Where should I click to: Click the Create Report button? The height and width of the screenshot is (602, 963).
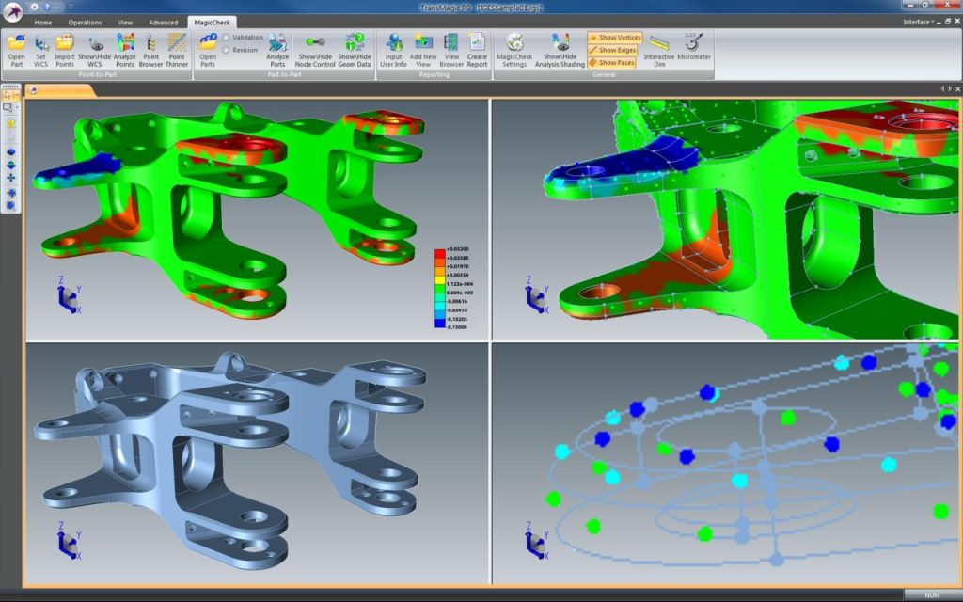click(477, 44)
